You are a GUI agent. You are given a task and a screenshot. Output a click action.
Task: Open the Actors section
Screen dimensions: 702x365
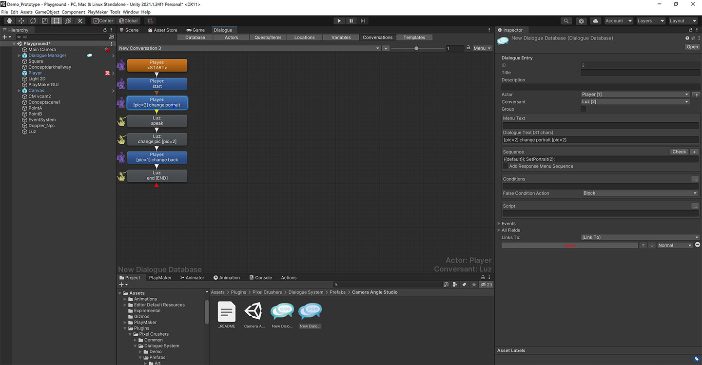point(232,38)
